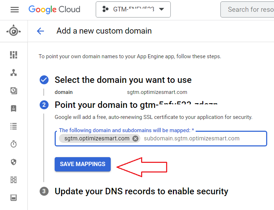The height and width of the screenshot is (210, 274).
Task: Open the main navigation hamburger menu
Action: (x=15, y=10)
